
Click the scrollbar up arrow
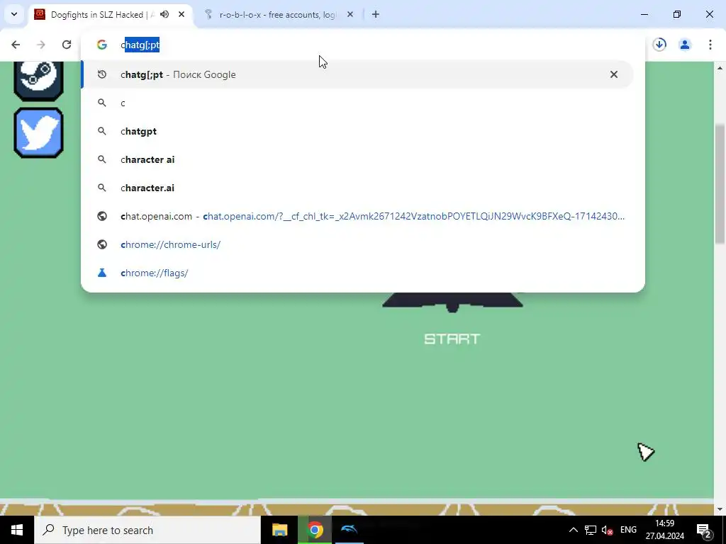tap(720, 68)
